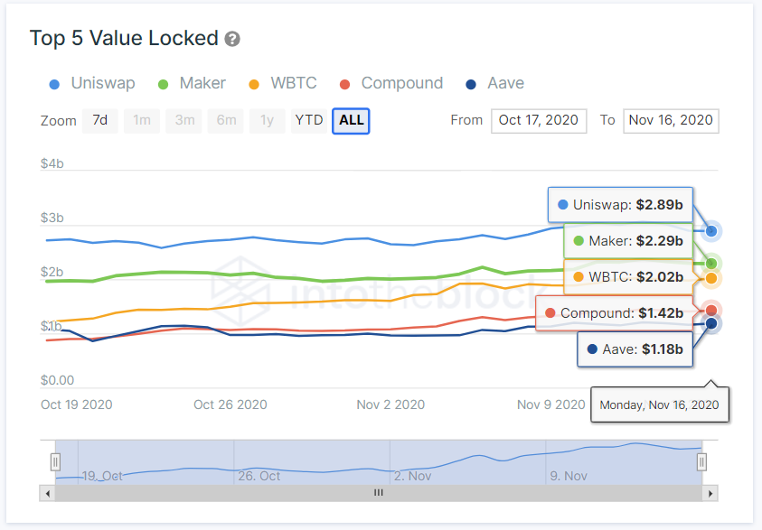Click the Monday, Nov 16, 2020 tooltip box
Viewport: 762px width, 530px height.
[x=660, y=404]
